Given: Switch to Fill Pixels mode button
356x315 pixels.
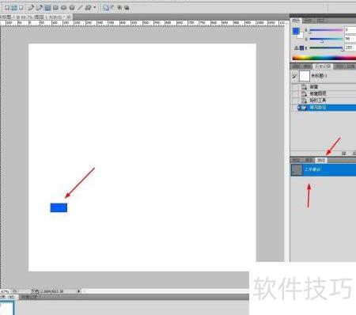Looking at the screenshot, I should [21, 8].
